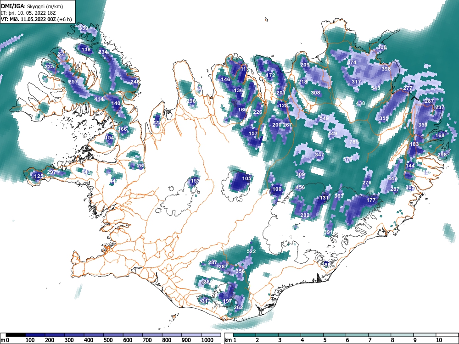Pick the darkest blue swatch after 100
The image size is (459, 344).
(x=35, y=335)
